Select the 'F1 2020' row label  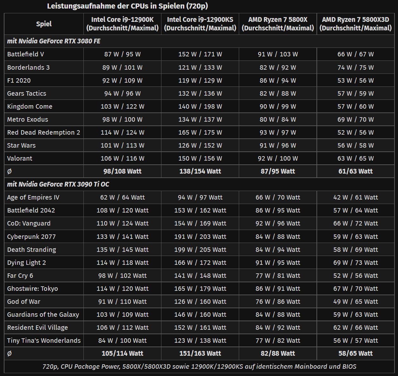coord(19,80)
